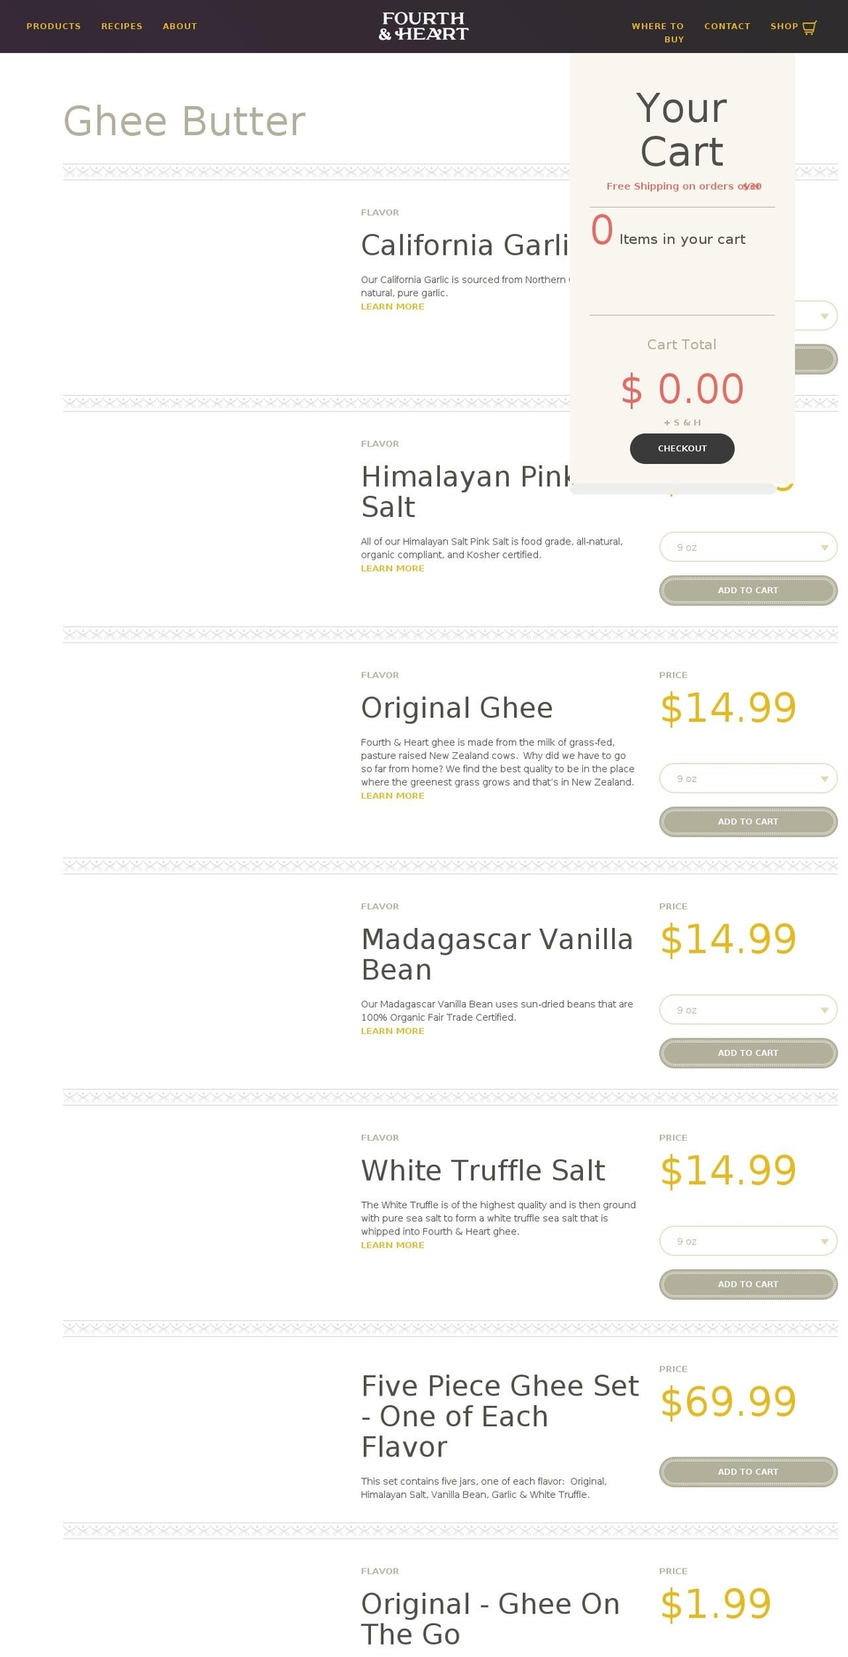Open the RECIPES menu
Image resolution: width=848 pixels, height=1657 pixels.
pyautogui.click(x=121, y=27)
